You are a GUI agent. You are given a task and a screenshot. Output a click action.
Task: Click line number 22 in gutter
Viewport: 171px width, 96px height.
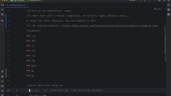(8, 90)
